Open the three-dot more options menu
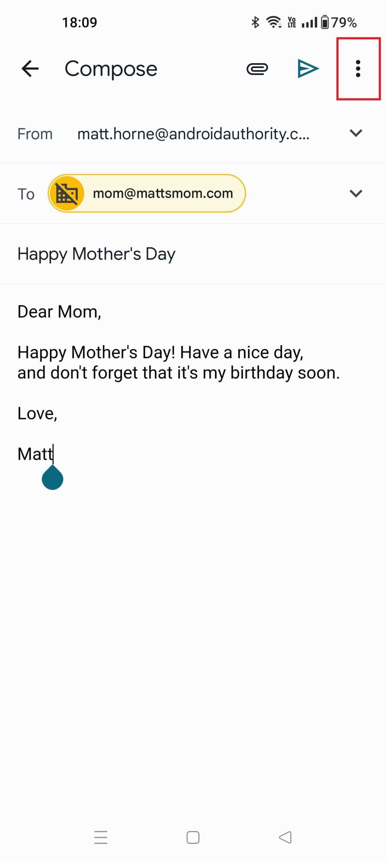This screenshot has height=861, width=386. click(x=358, y=69)
